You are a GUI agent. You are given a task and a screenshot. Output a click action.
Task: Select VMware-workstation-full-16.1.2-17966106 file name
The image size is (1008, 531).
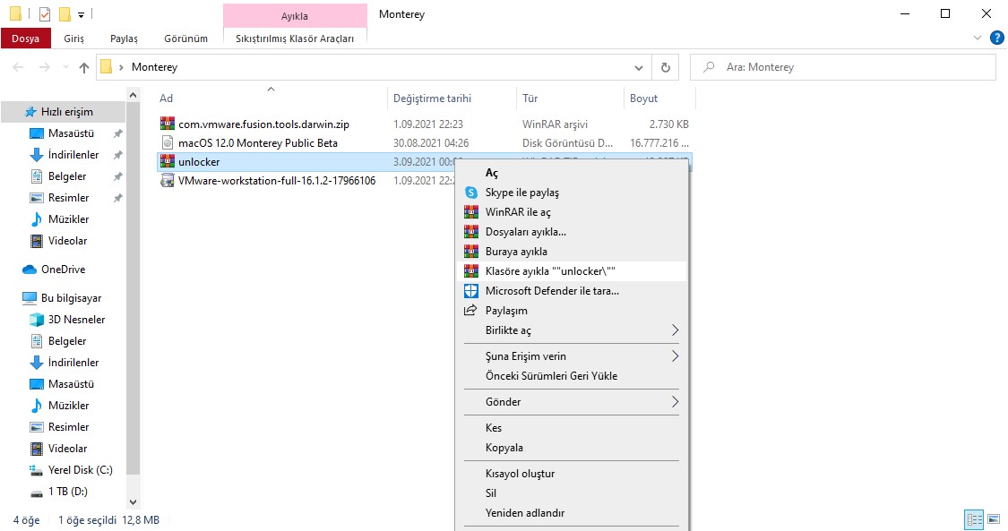tap(277, 180)
